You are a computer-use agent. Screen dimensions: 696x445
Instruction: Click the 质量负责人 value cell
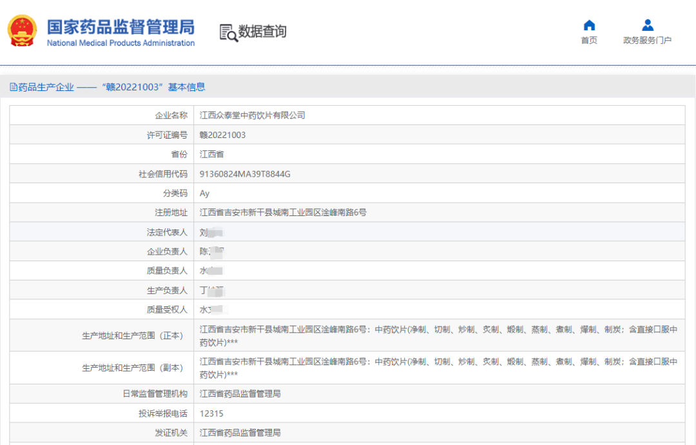point(440,270)
